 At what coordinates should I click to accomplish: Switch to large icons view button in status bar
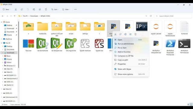191,104
